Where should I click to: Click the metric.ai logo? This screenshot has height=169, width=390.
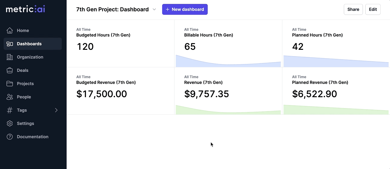25,9
